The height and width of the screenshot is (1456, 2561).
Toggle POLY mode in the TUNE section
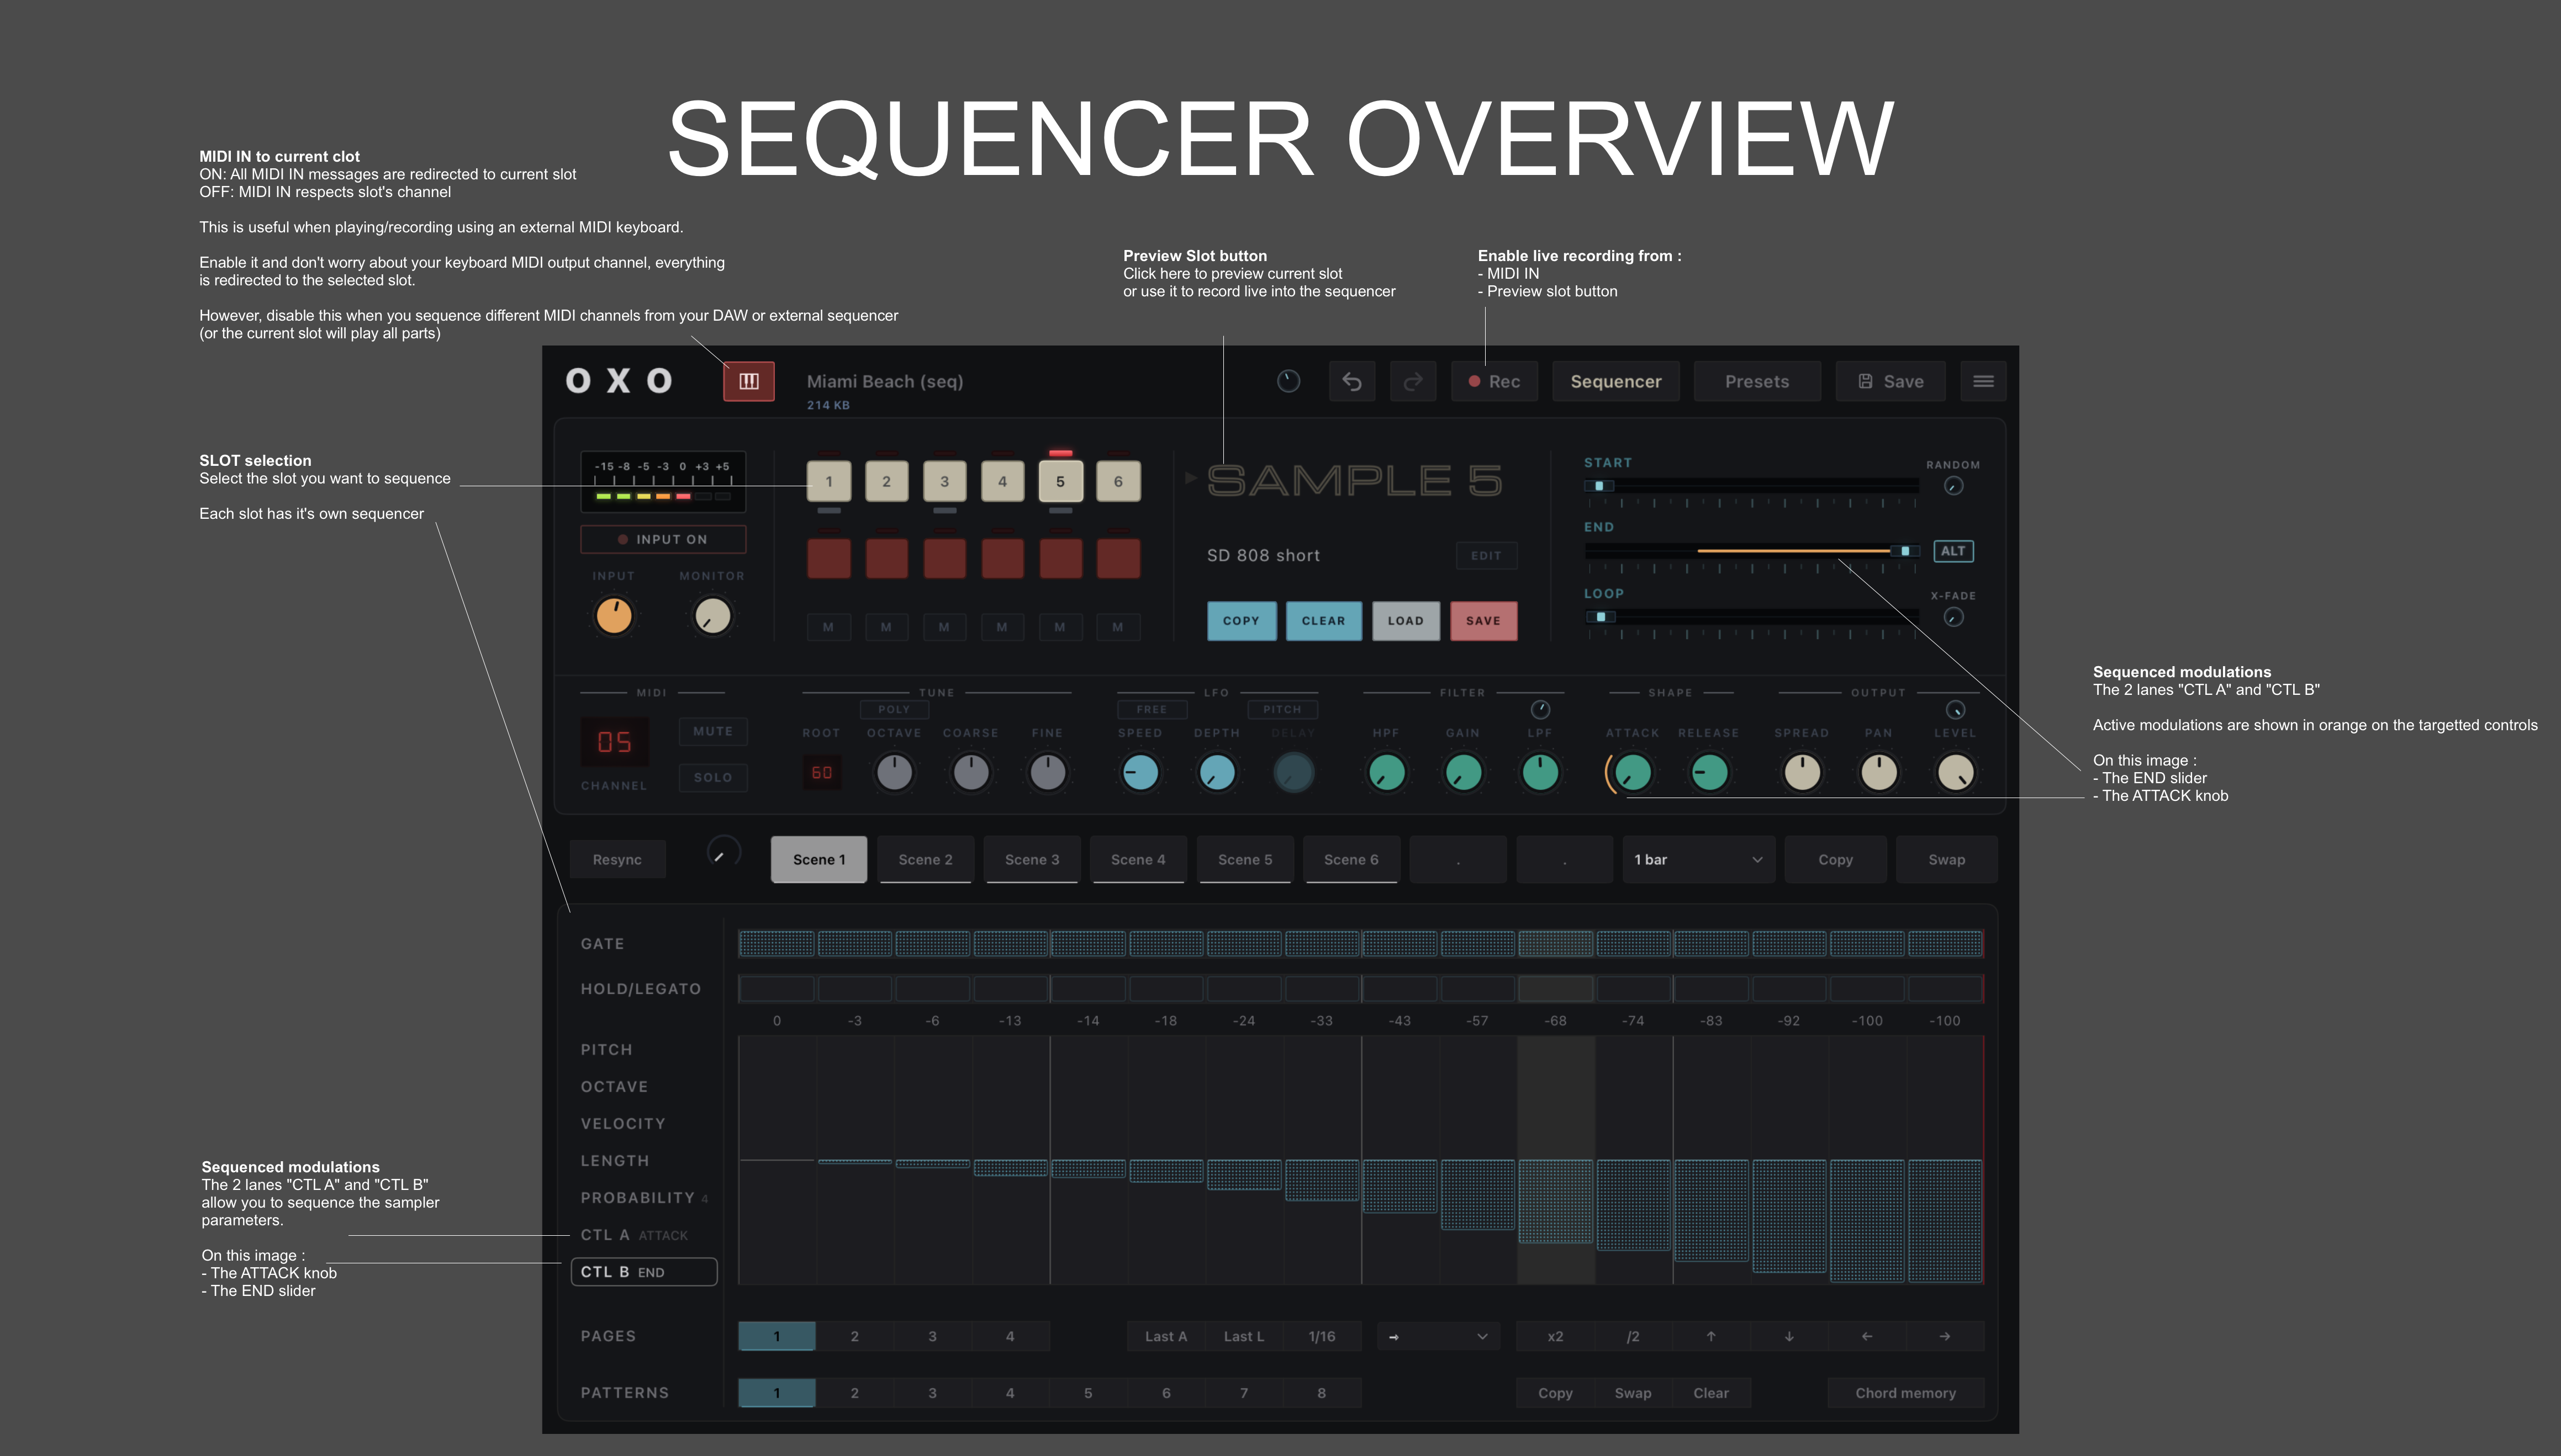894,709
